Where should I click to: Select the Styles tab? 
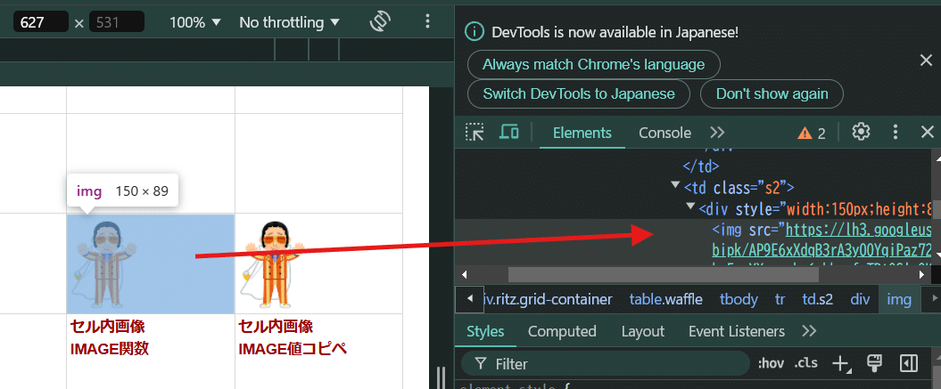(x=485, y=331)
